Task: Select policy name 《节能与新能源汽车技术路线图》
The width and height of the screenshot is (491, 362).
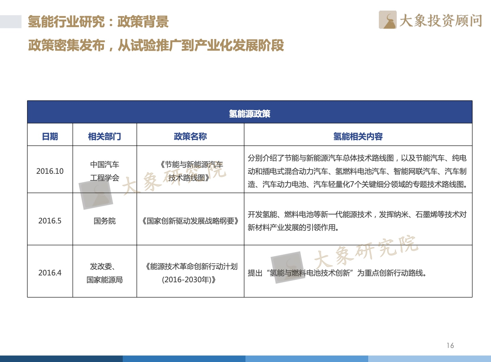Action: [190, 171]
